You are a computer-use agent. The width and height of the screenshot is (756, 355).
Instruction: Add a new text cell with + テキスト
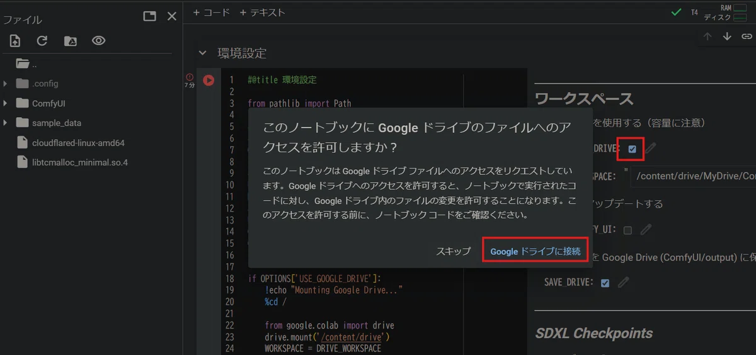tap(262, 13)
